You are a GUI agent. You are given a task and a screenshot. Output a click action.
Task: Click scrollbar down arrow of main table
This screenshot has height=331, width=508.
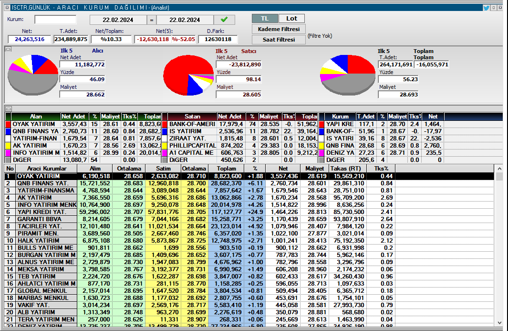pyautogui.click(x=499, y=323)
